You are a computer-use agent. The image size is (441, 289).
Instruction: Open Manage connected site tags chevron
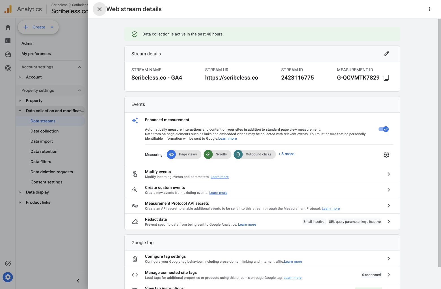pos(389,275)
